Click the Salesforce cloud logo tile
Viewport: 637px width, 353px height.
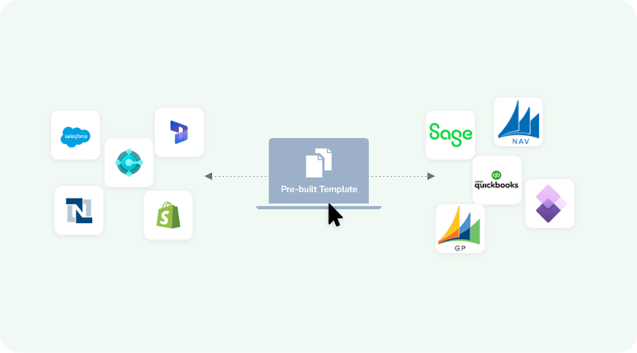tap(76, 135)
